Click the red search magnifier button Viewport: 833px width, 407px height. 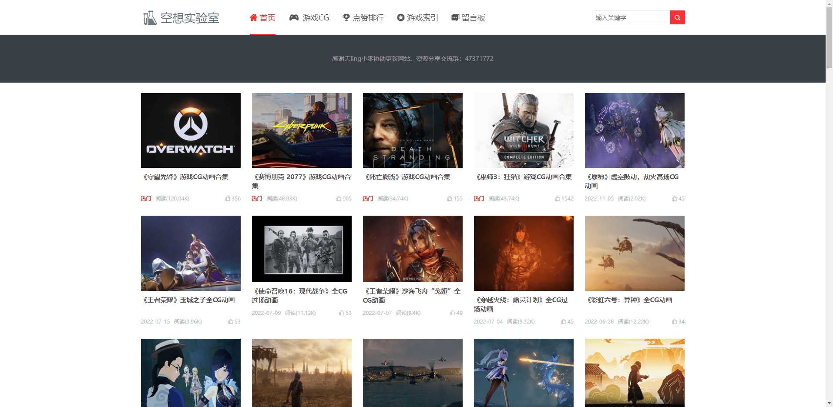point(677,17)
